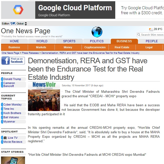Viewport: 164px width, 164px height.
Task: Open the Find us on Facebook badge
Action: (13, 60)
